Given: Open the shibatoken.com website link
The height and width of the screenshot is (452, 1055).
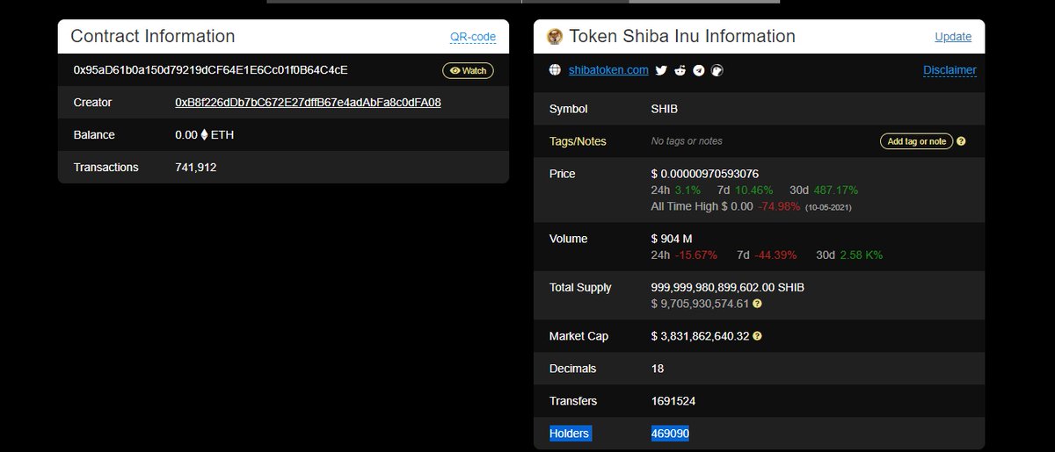Looking at the screenshot, I should (608, 70).
